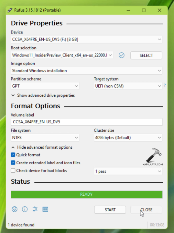The height and width of the screenshot is (233, 174).
Task: Click the START button
Action: [x=110, y=210]
